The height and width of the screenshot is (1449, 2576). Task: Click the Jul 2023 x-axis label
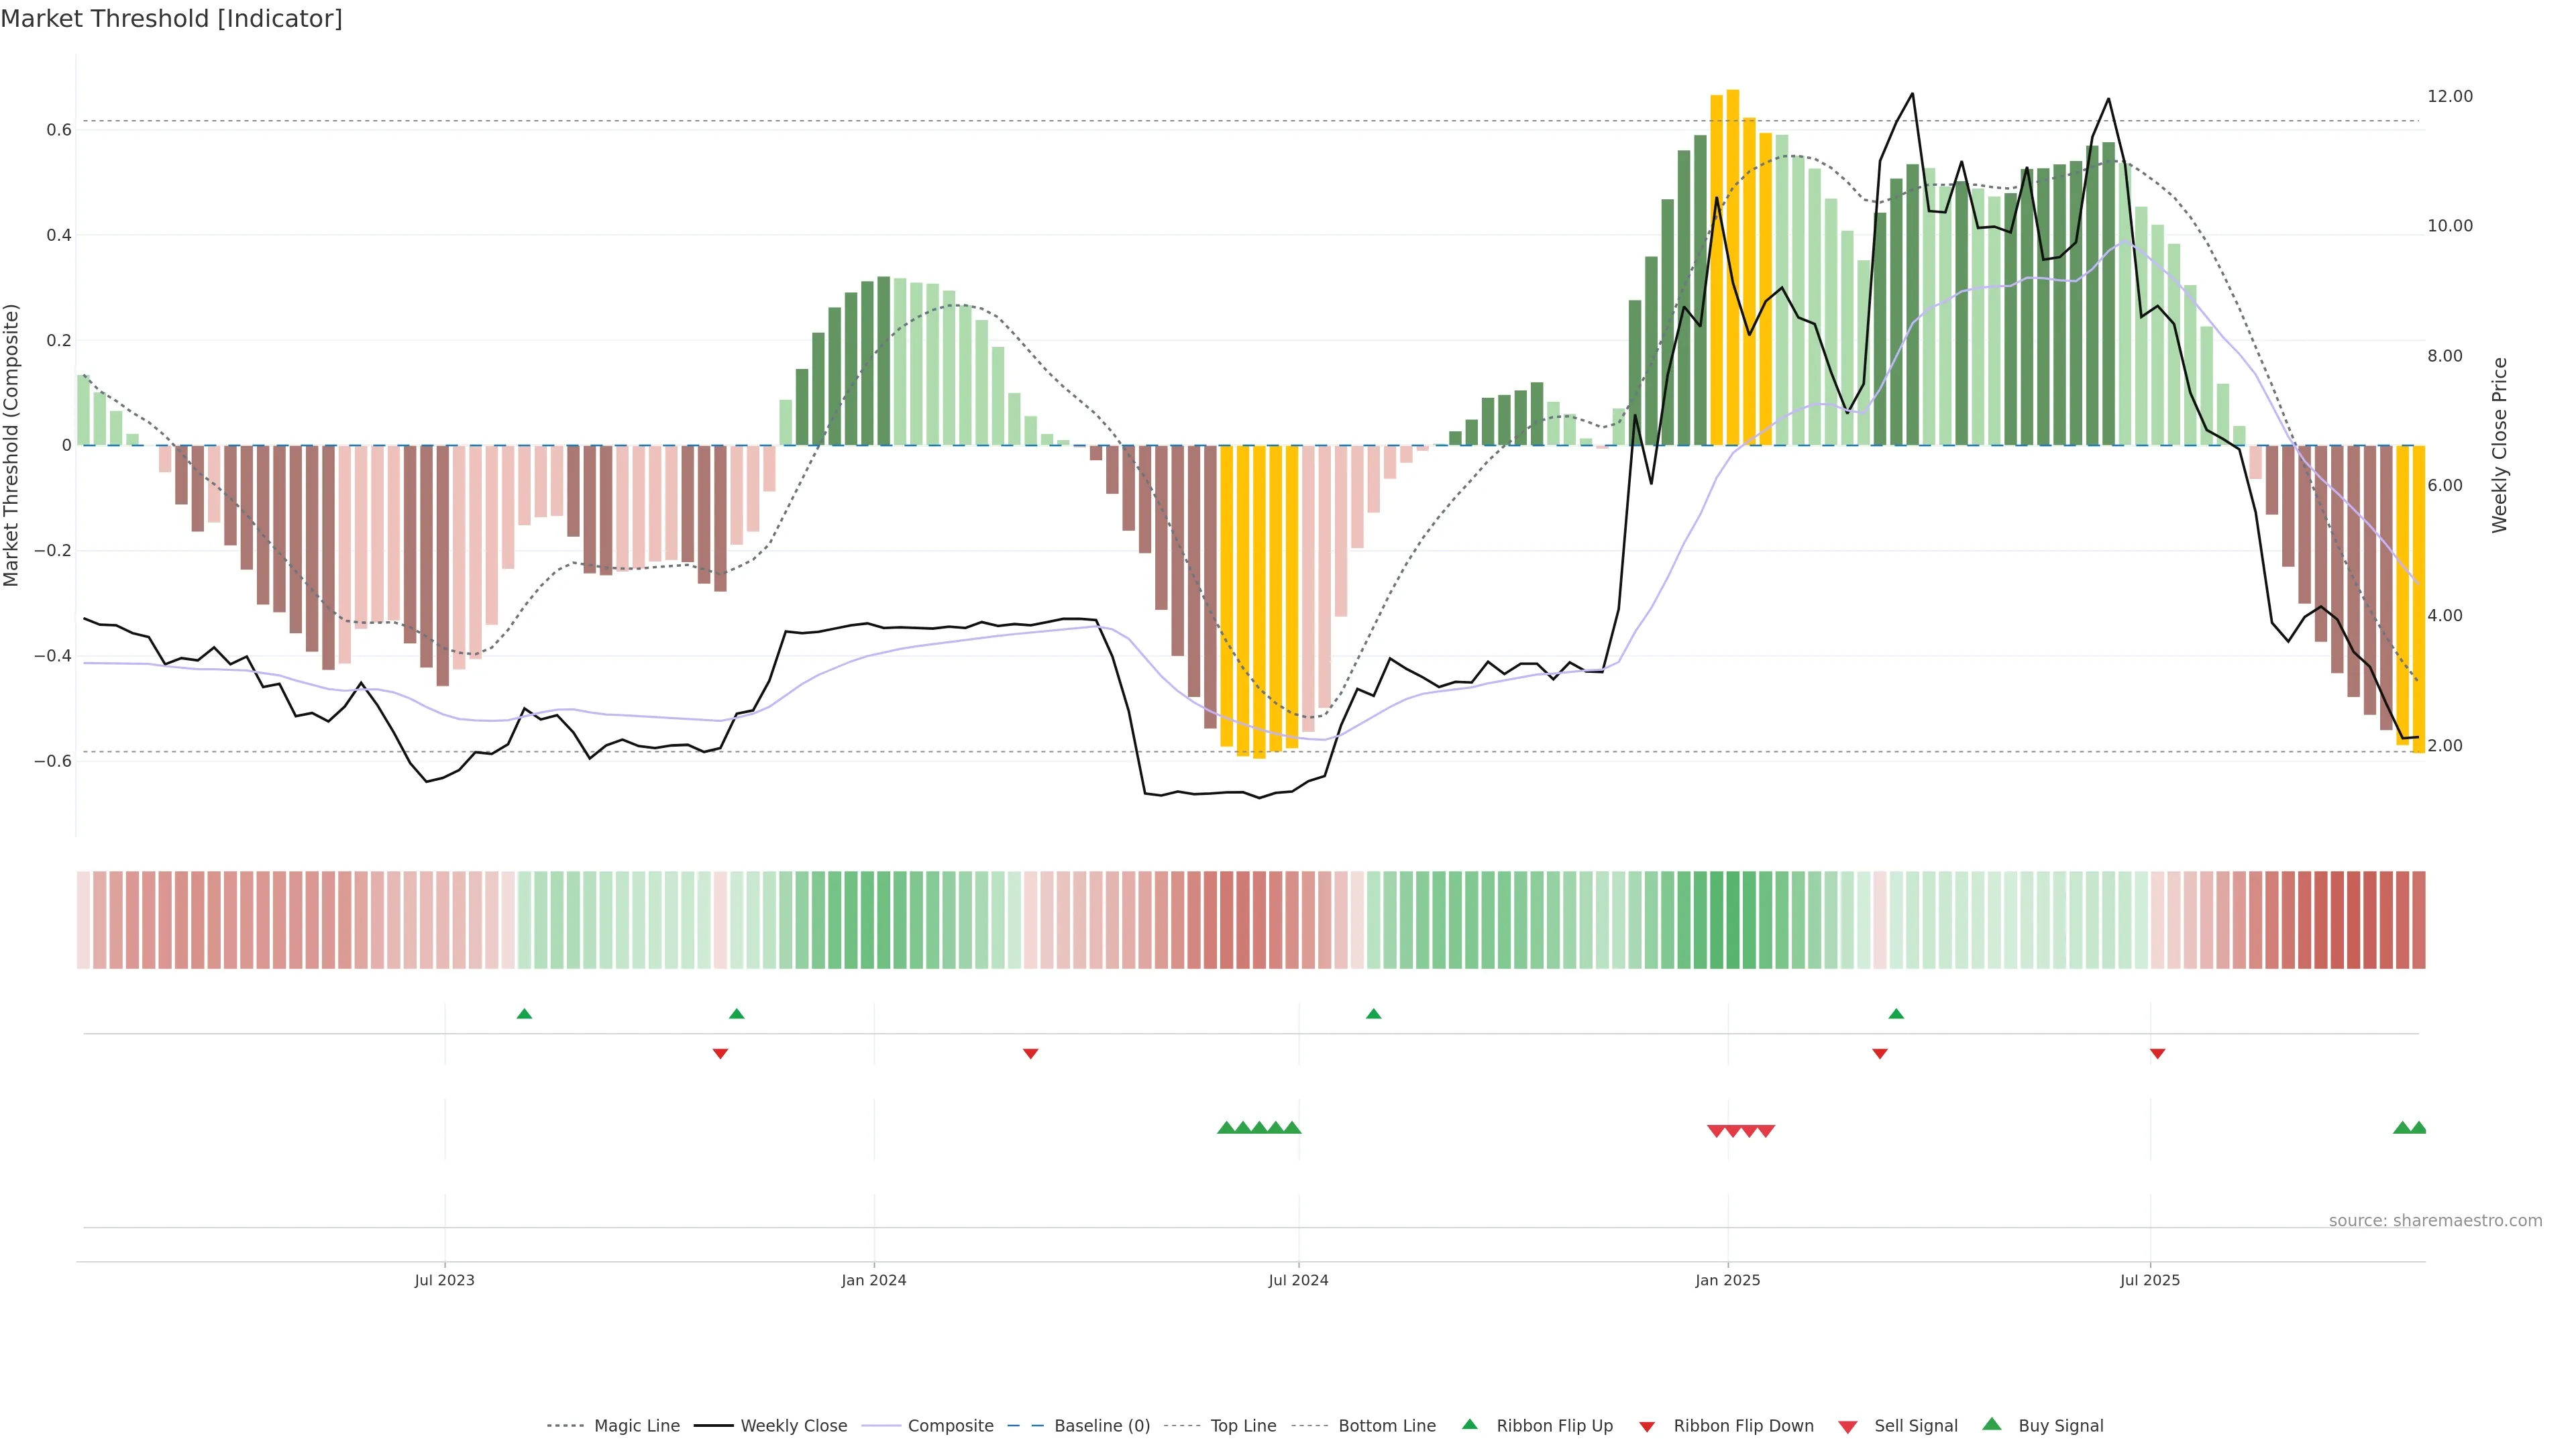coord(444,1280)
